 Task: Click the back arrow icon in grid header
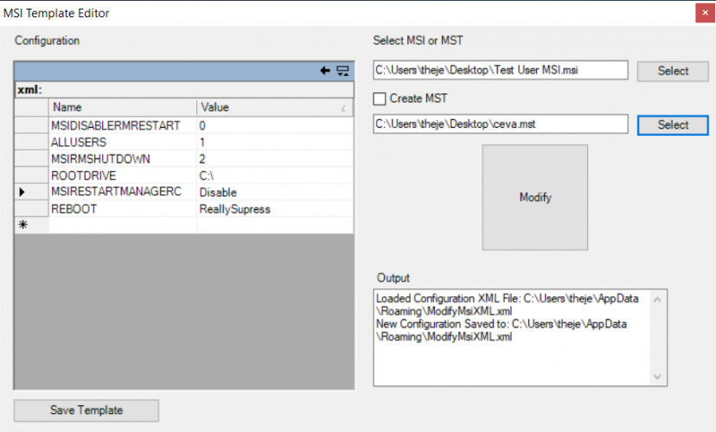pos(326,71)
